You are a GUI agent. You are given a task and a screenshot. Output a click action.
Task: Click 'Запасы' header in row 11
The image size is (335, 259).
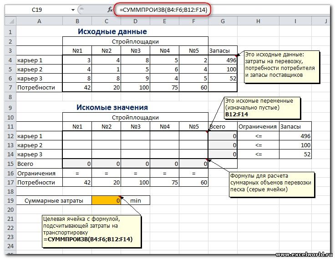tap(295, 126)
